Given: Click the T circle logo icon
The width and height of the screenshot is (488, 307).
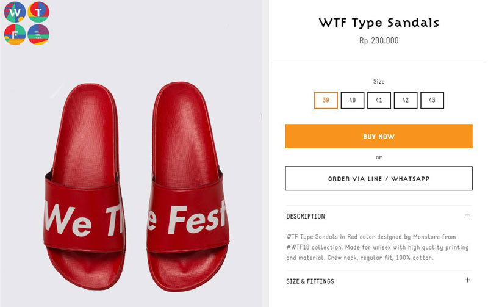Looking at the screenshot, I should (38, 12).
